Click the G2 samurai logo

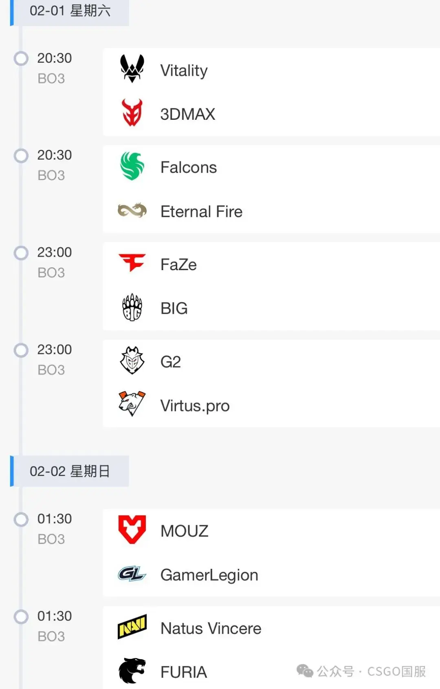(x=132, y=361)
